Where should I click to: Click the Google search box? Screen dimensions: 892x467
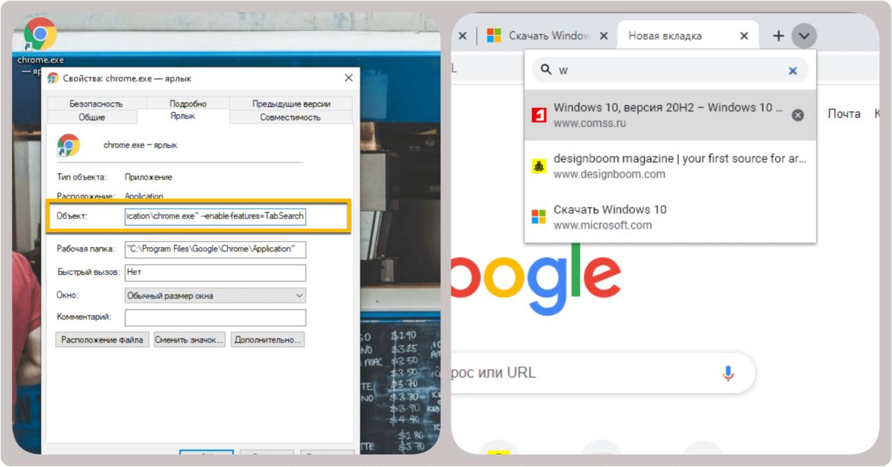click(603, 373)
